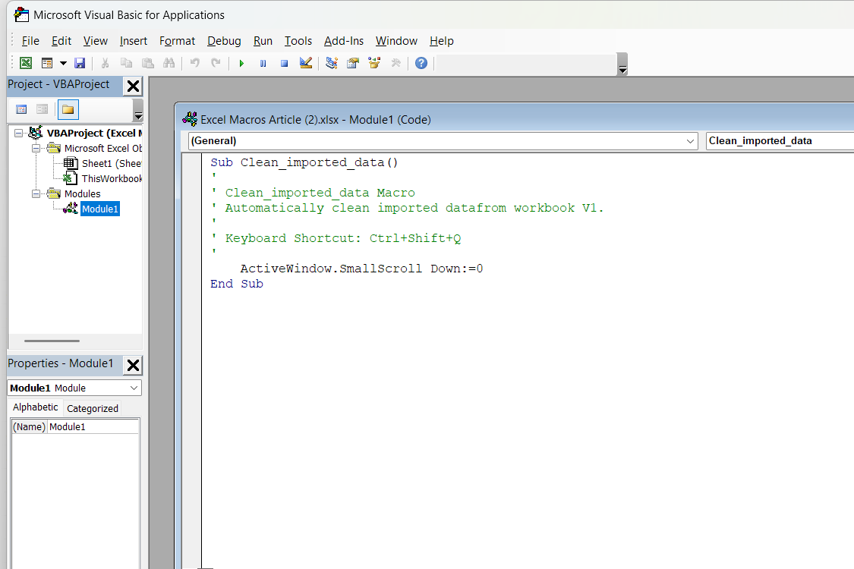Screen dimensions: 854x569
Task: Open the Debug menu
Action: [224, 41]
